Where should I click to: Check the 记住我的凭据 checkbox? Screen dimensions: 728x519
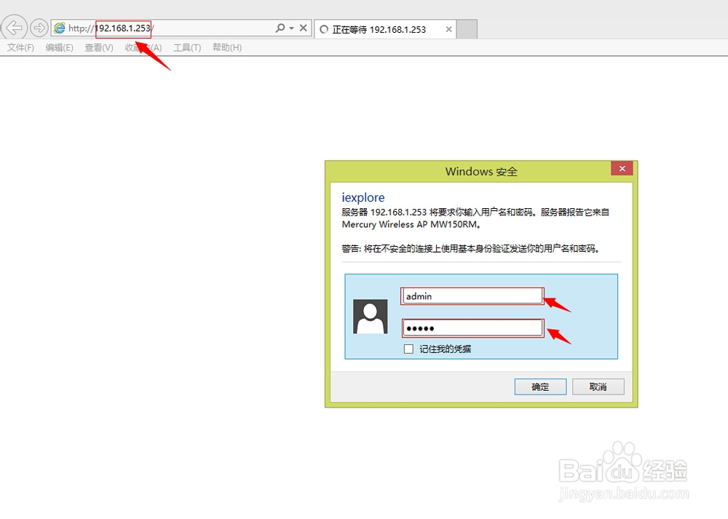coord(408,349)
